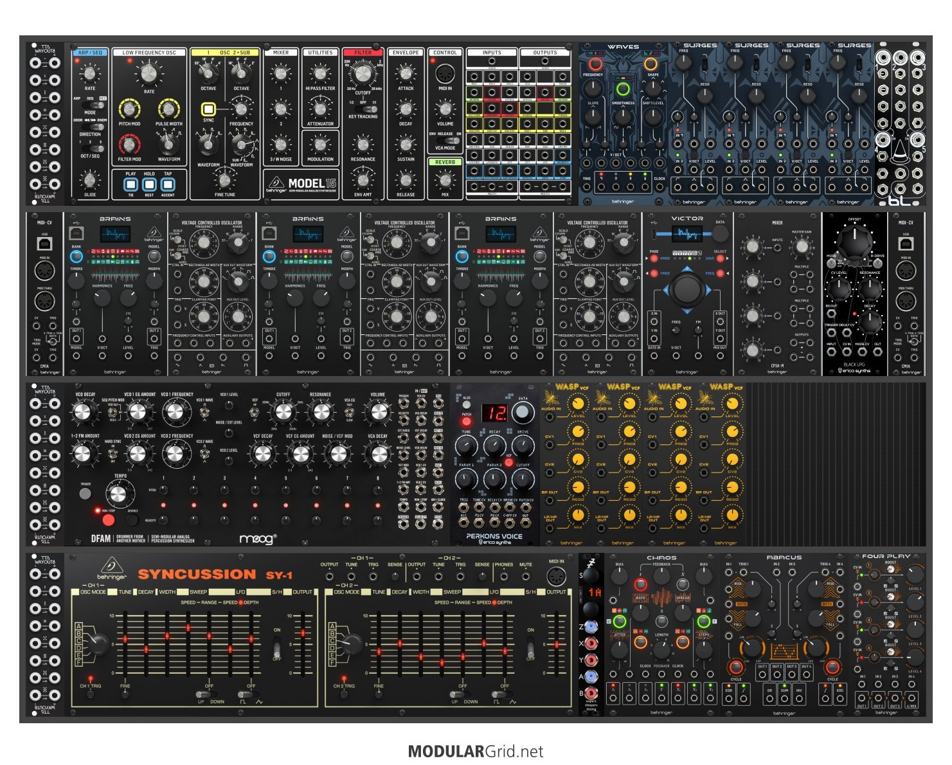Viewport: 952px width, 765px height.
Task: Click the XMOD button on Victor
Action: tap(654, 258)
